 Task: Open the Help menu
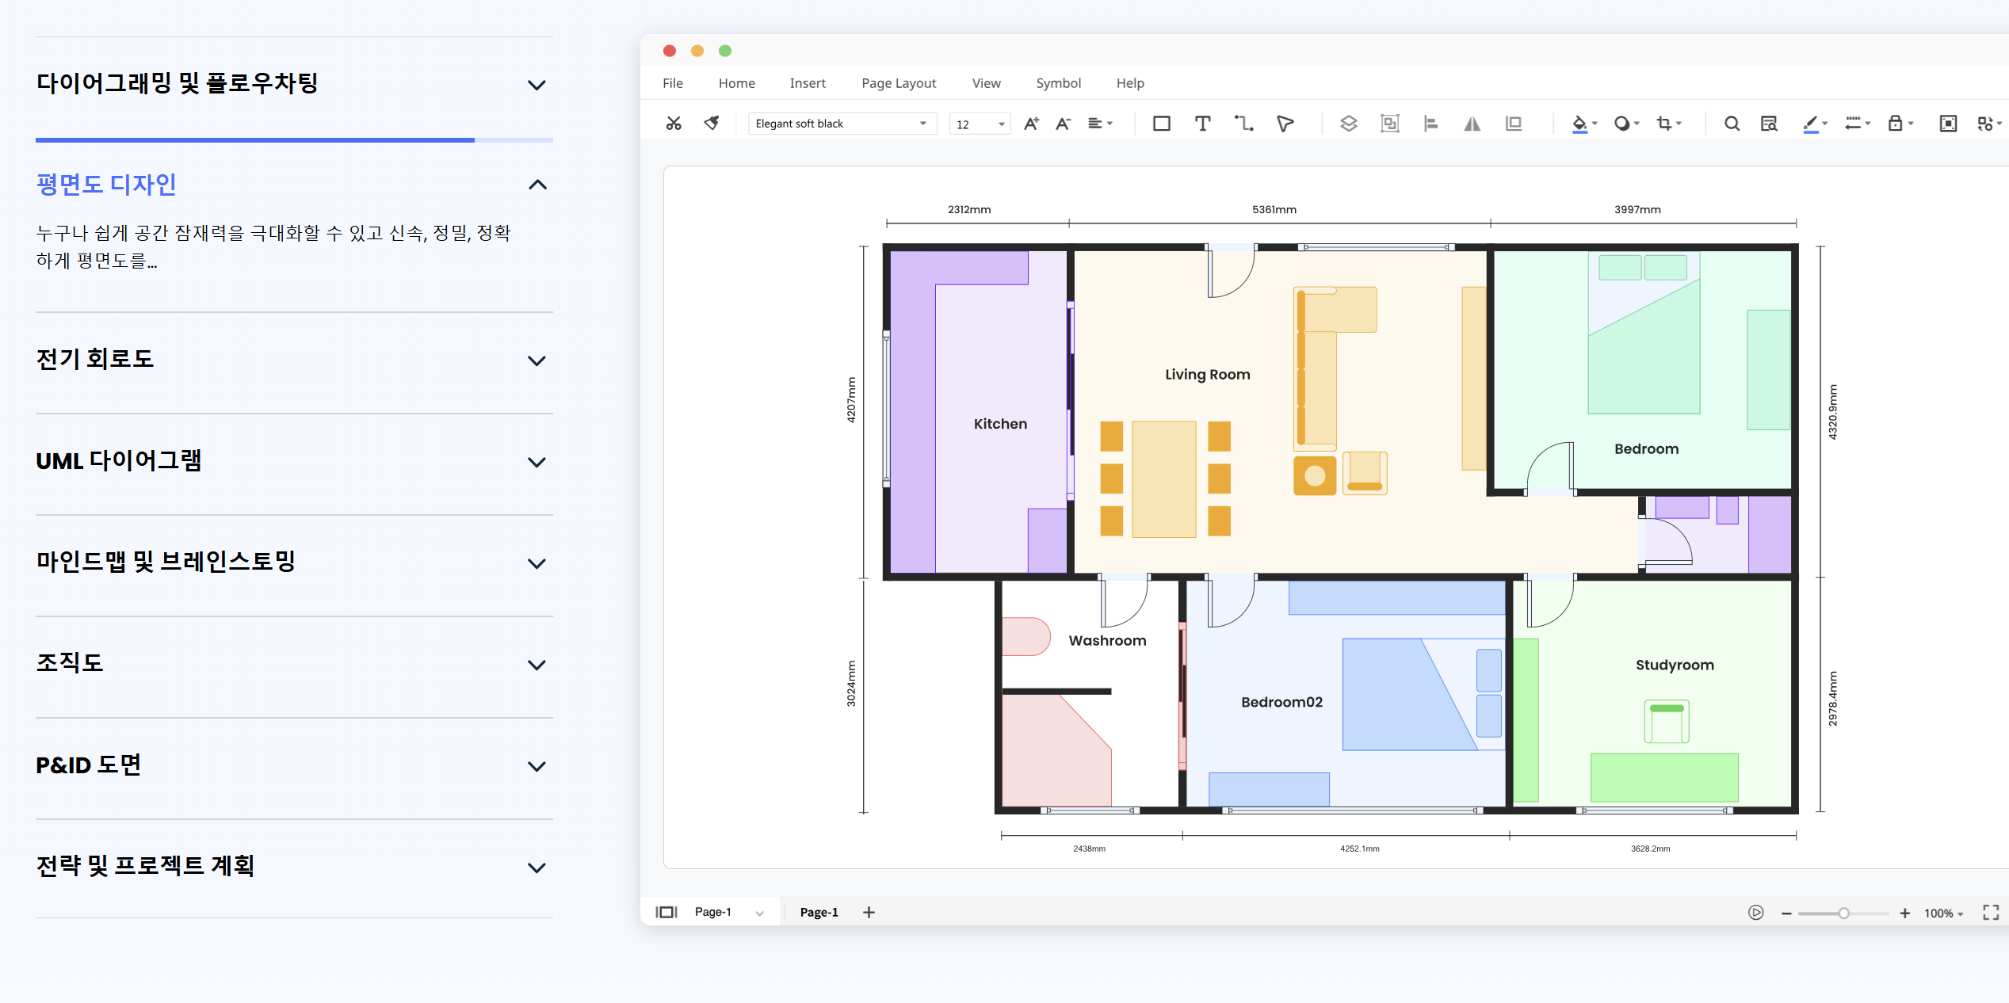(x=1130, y=83)
